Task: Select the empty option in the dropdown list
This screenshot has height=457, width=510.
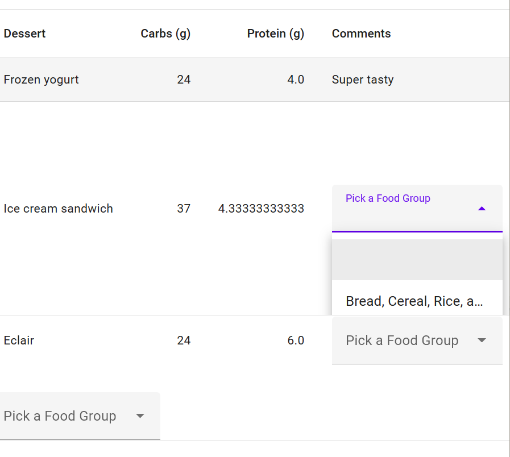Action: pyautogui.click(x=417, y=259)
